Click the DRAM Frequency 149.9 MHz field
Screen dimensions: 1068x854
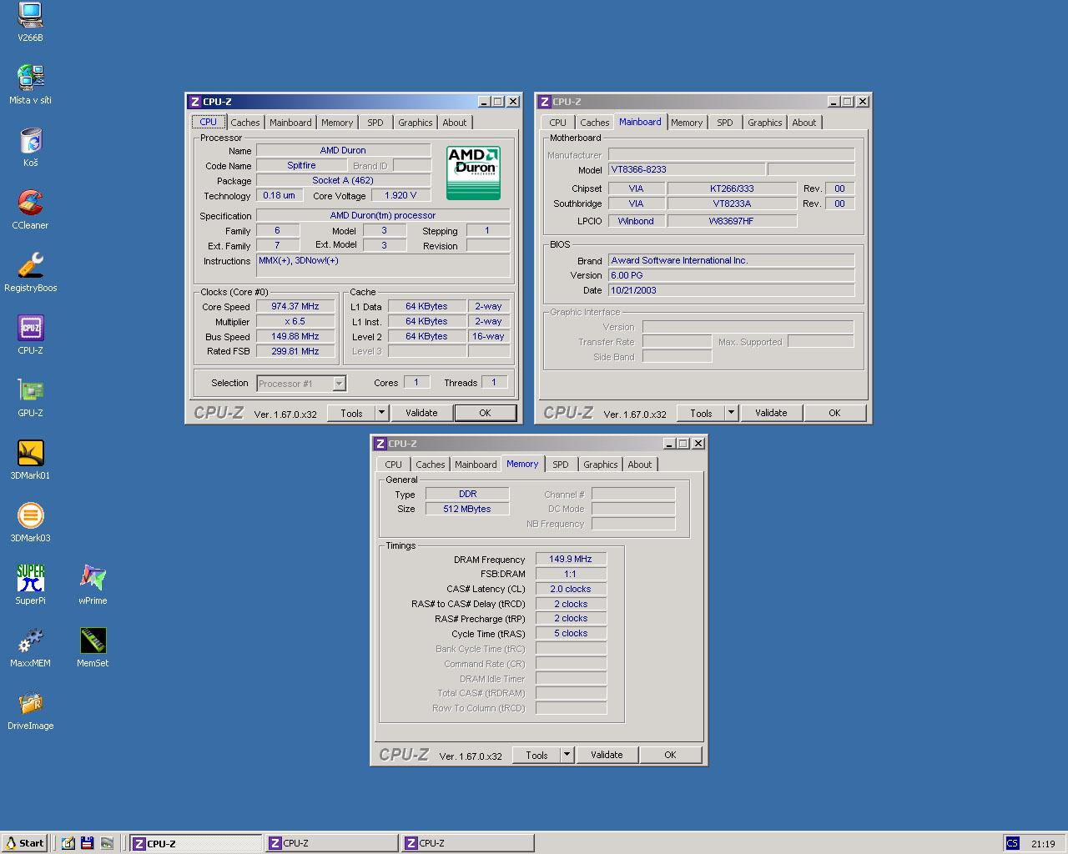pos(571,559)
